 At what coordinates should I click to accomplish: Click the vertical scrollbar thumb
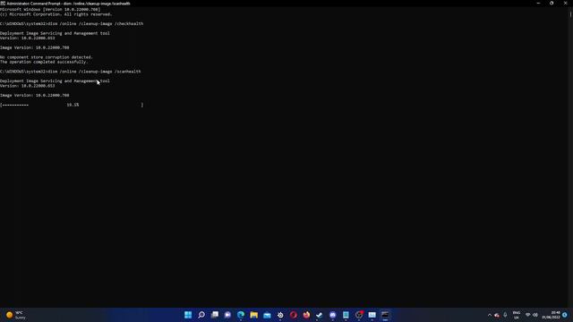[570, 14]
